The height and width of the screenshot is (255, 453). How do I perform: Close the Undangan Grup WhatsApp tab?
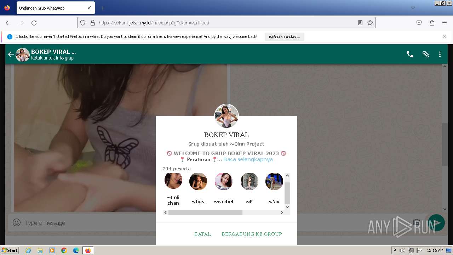point(89,8)
